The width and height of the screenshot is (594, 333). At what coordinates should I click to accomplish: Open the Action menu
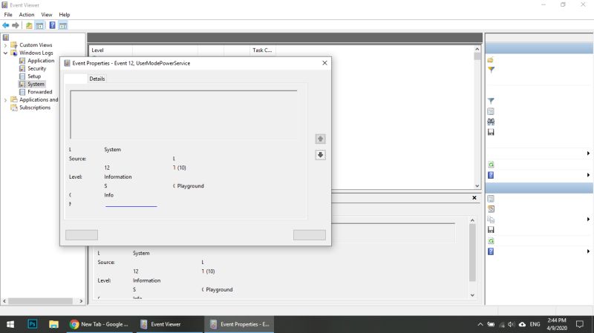click(27, 14)
